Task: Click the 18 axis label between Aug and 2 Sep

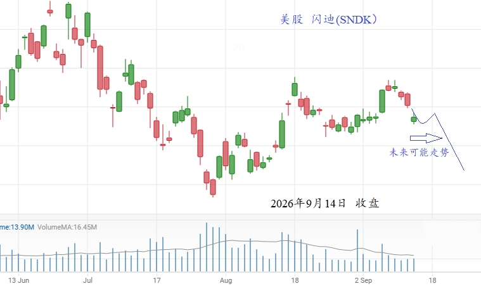Action: [x=295, y=280]
